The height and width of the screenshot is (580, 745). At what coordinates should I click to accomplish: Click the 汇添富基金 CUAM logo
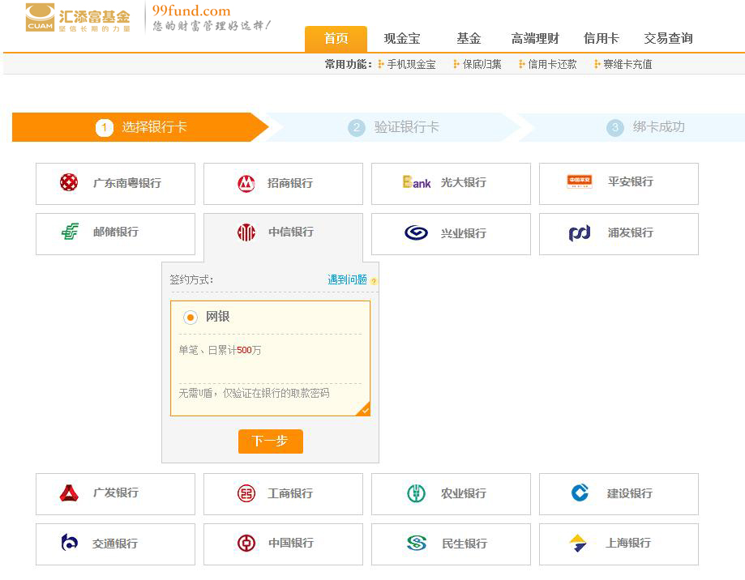click(x=78, y=18)
